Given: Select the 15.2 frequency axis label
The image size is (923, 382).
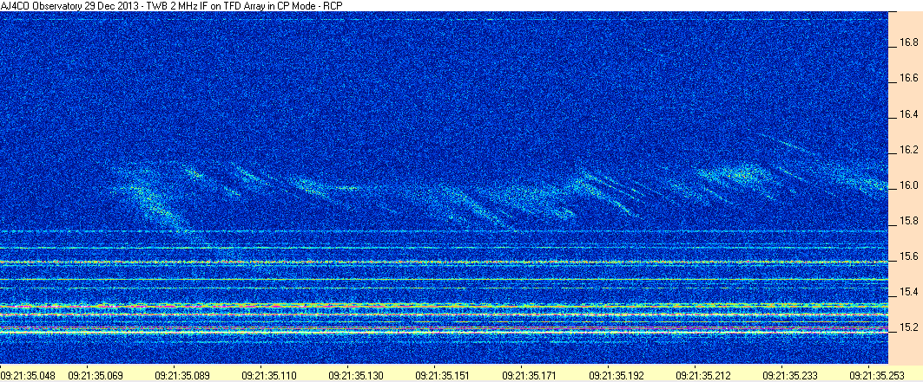Looking at the screenshot, I should pos(909,328).
